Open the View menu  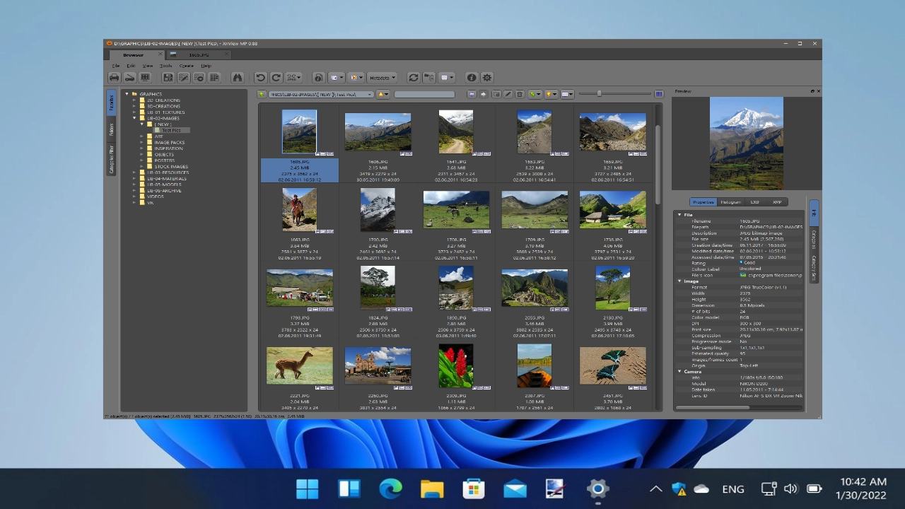(148, 65)
